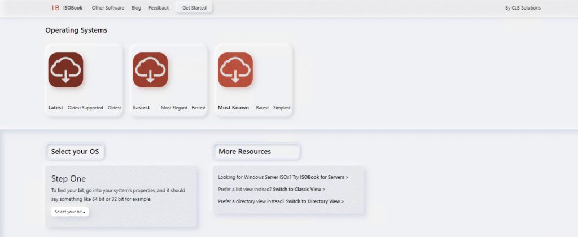Viewport: 578px width, 237px height.
Task: Click the Most Known card cloud download icon
Action: pos(235,70)
